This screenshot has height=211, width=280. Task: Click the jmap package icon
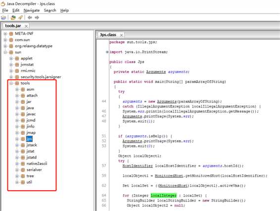(23, 133)
